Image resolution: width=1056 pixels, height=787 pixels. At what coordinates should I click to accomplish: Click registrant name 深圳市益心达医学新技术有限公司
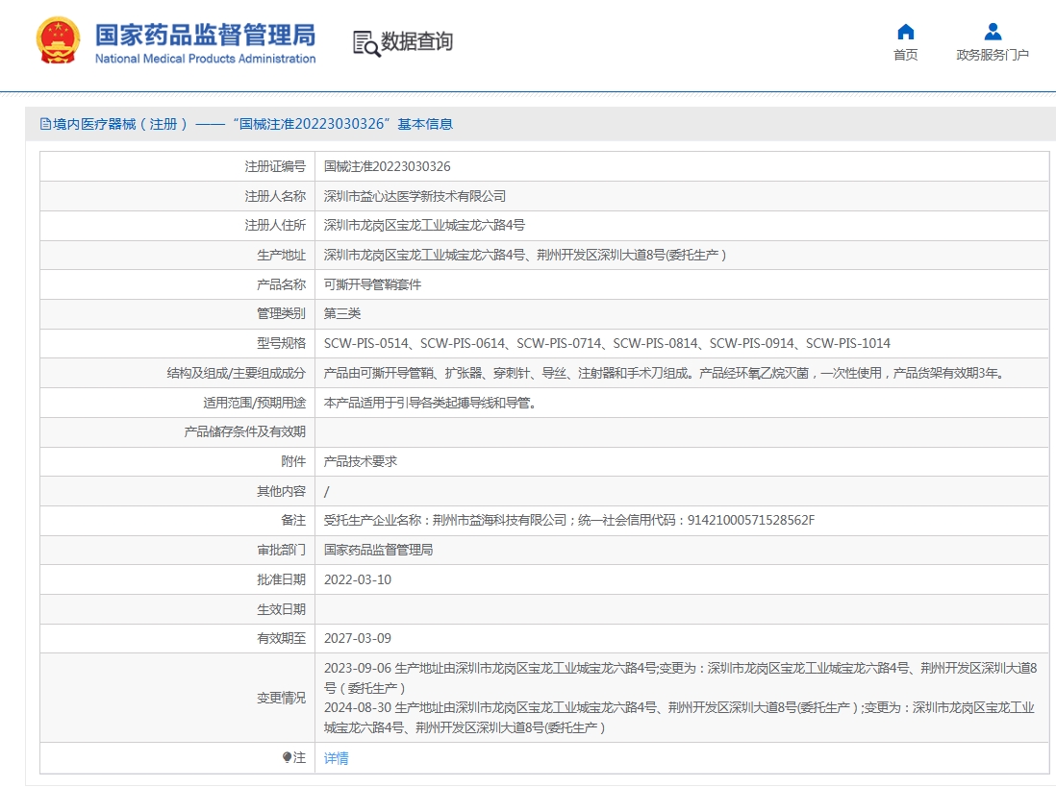[x=415, y=196]
